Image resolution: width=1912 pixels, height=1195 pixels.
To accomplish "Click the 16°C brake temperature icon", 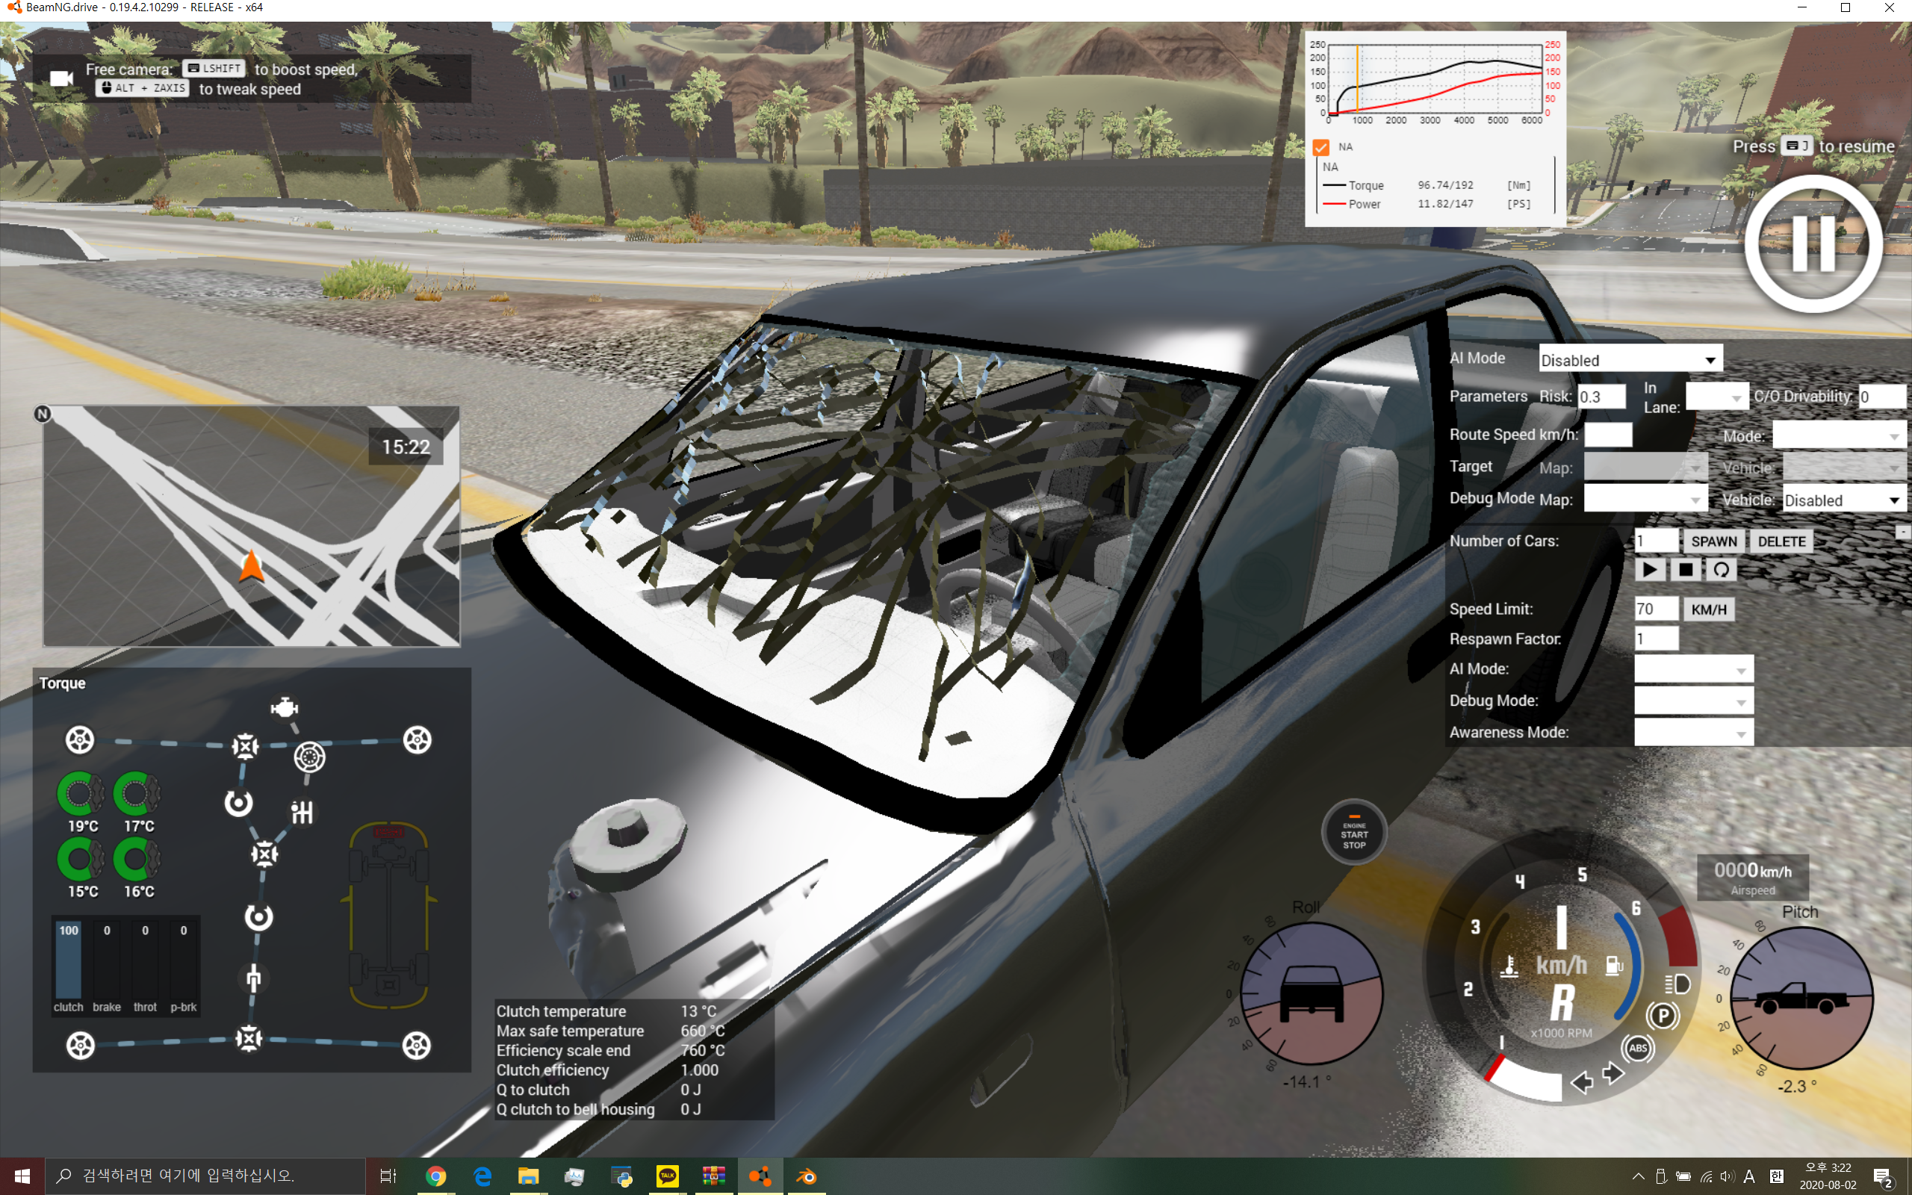I will click(136, 858).
